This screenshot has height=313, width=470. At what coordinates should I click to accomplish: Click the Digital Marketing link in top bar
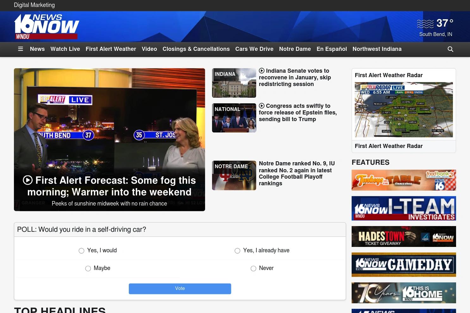[x=34, y=5]
